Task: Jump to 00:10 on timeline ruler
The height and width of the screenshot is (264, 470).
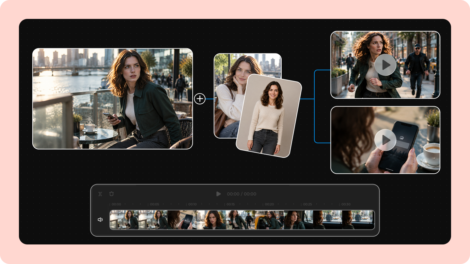Action: [193, 204]
